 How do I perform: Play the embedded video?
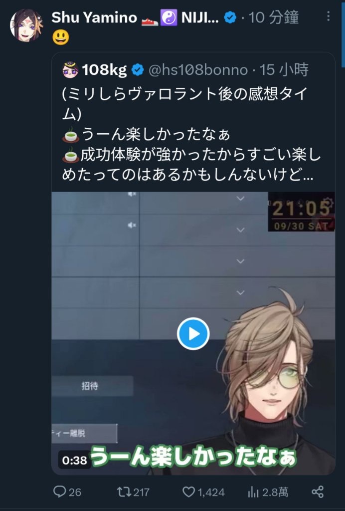coord(193,334)
